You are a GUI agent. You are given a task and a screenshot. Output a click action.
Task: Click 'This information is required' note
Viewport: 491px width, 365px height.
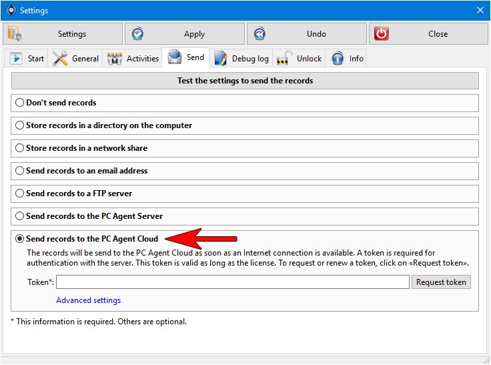[99, 322]
